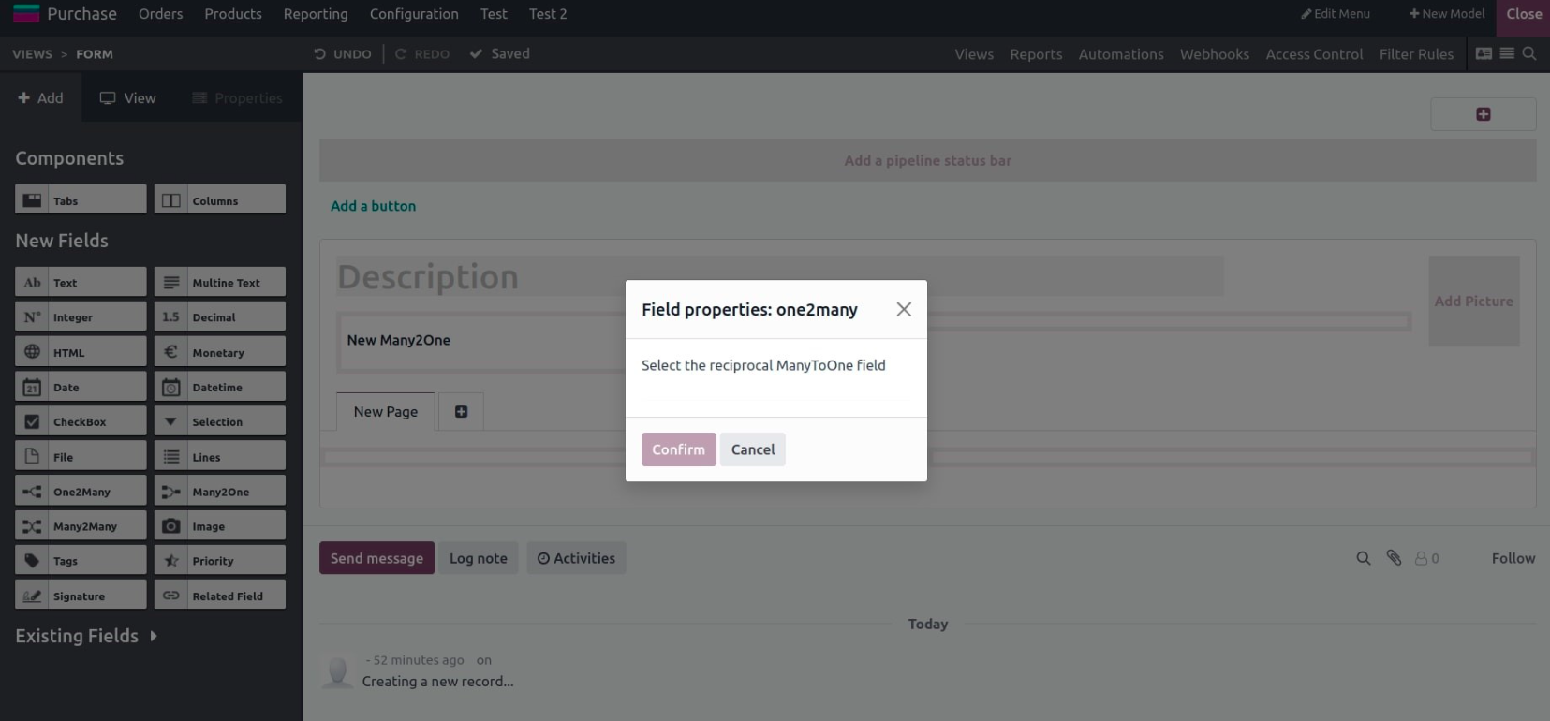
Task: Confirm the one2many field properties
Action: click(679, 449)
